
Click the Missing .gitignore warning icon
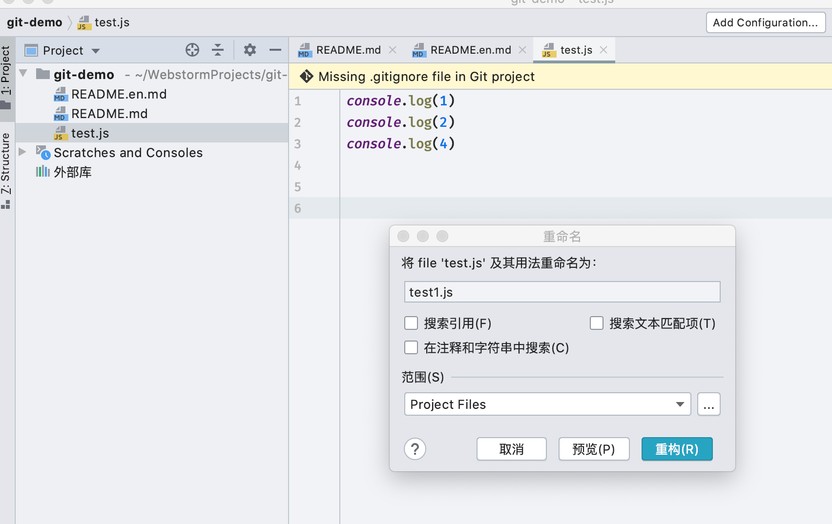coord(307,76)
